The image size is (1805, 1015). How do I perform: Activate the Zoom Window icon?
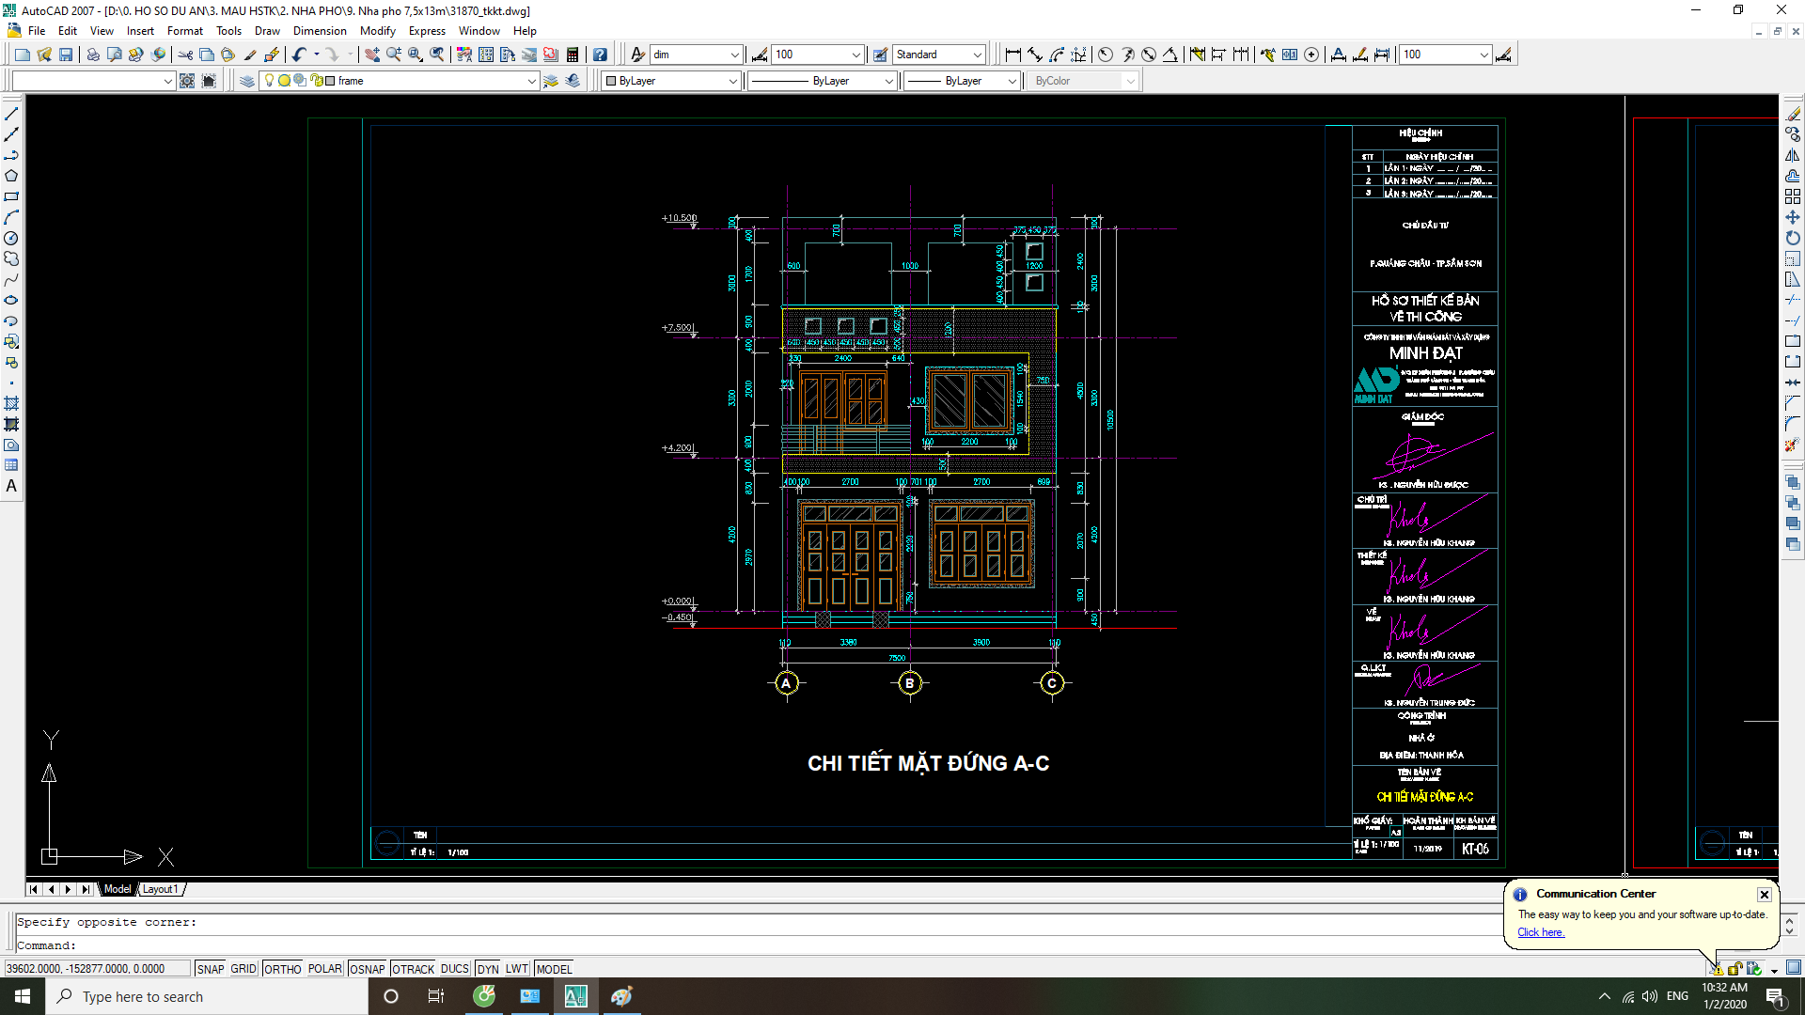pos(416,55)
